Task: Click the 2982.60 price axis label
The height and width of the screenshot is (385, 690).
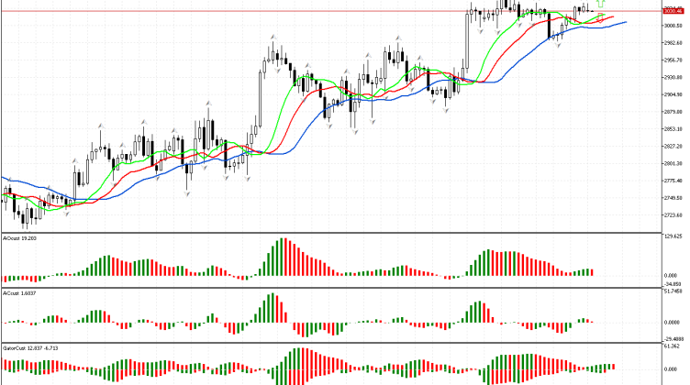Action: (673, 43)
